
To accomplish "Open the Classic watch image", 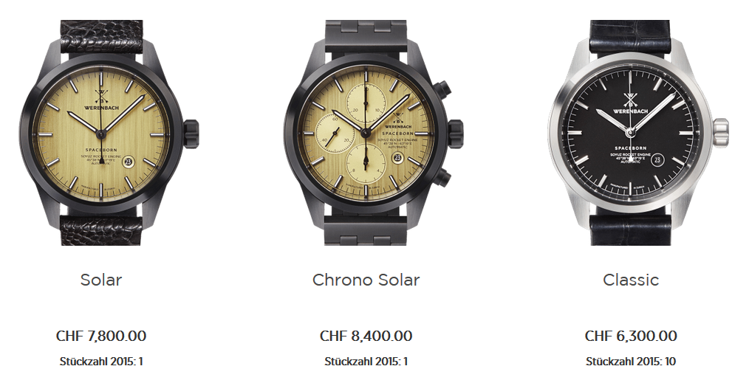I will 638,133.
